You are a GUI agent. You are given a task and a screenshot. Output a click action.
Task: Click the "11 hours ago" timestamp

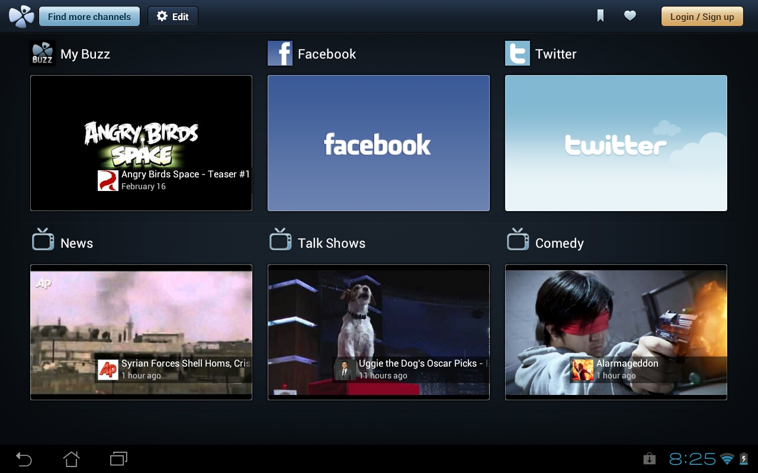[x=383, y=375]
